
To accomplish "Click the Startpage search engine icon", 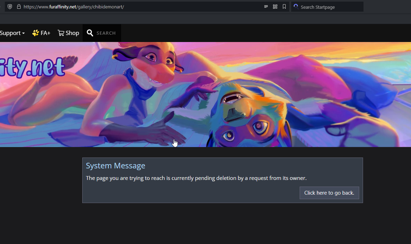I will [296, 7].
